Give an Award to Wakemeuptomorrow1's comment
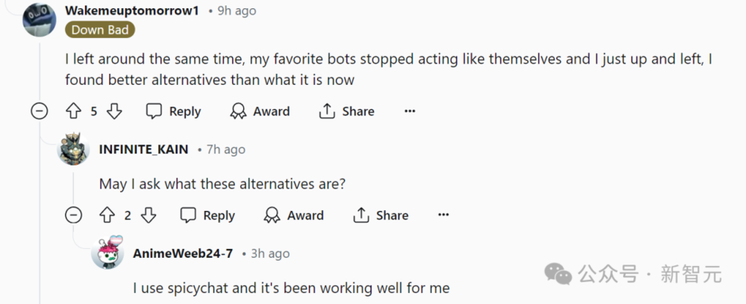This screenshot has height=304, width=746. 260,112
